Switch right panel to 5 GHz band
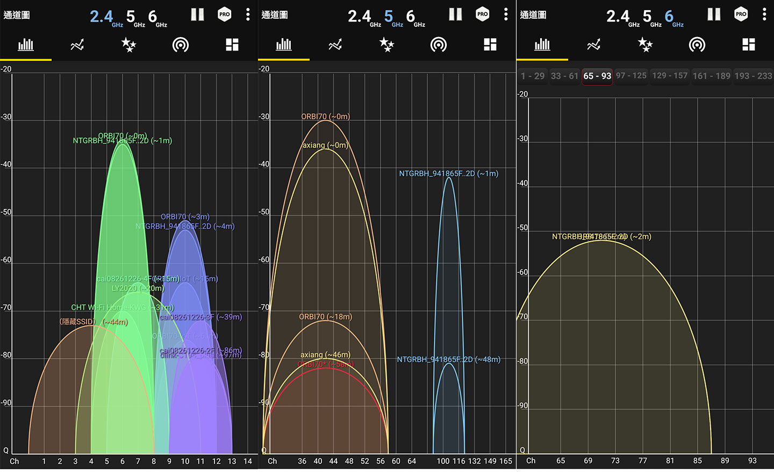Image resolution: width=774 pixels, height=472 pixels. pos(652,18)
